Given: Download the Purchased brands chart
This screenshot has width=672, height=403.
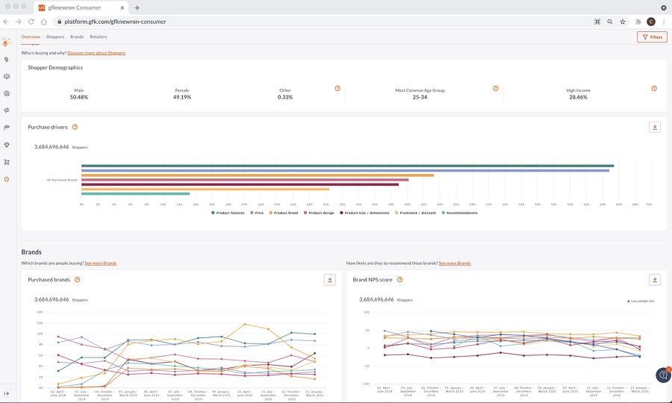Looking at the screenshot, I should [329, 280].
